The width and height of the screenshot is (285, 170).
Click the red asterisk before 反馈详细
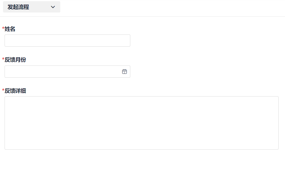[x=3, y=90]
